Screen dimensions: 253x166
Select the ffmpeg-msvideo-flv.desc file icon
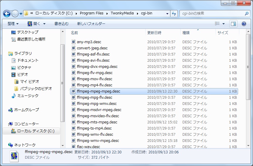[73, 116]
